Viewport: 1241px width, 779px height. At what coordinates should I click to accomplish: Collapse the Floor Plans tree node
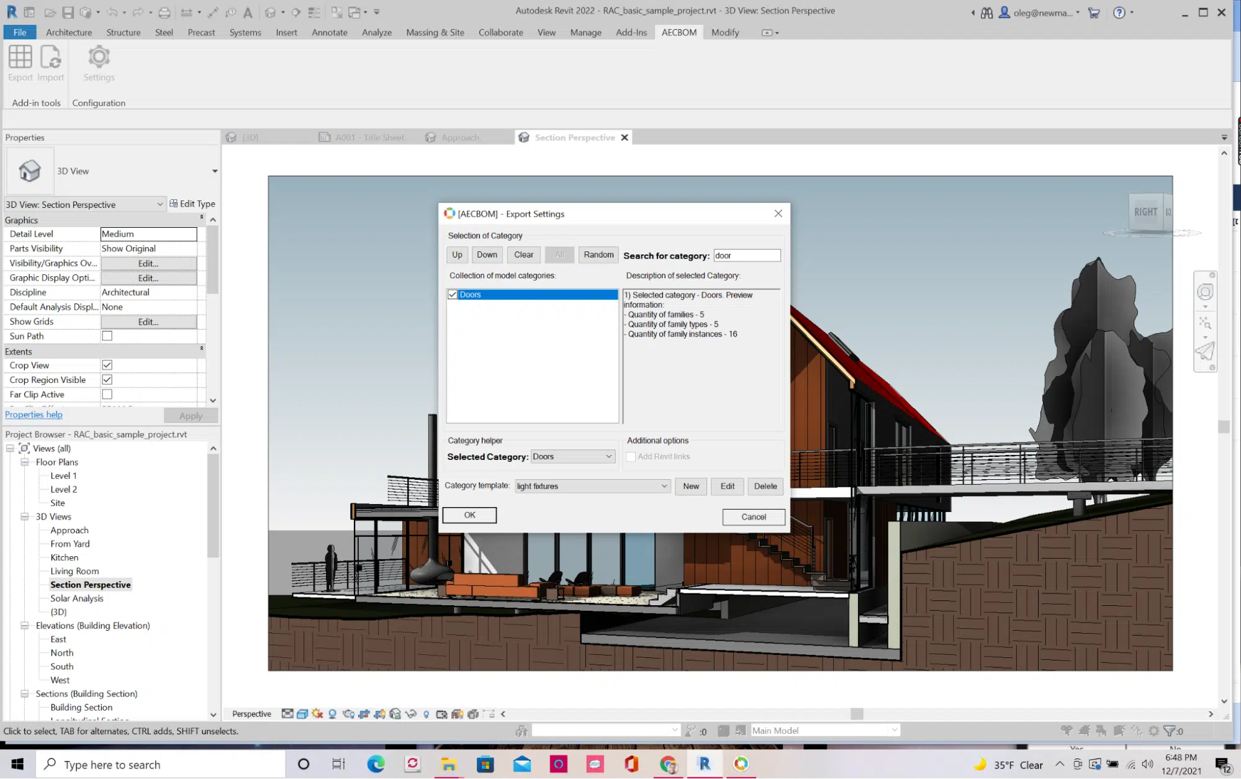coord(25,462)
